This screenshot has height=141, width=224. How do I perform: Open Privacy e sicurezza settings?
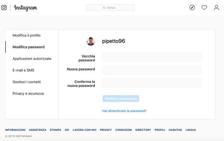pos(28,94)
